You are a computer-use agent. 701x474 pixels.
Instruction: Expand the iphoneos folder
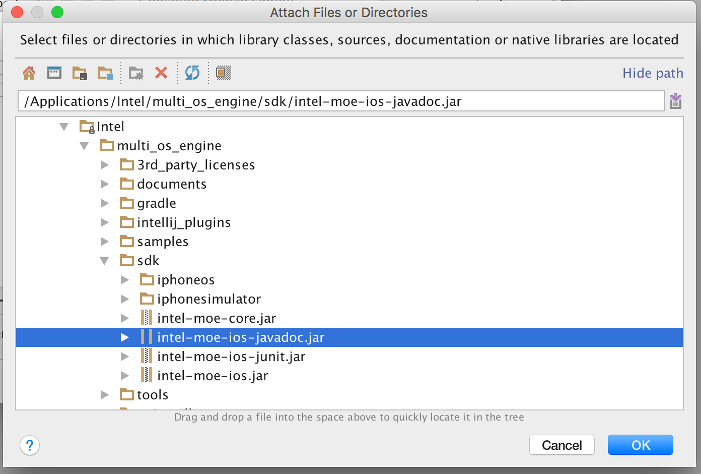pos(125,280)
